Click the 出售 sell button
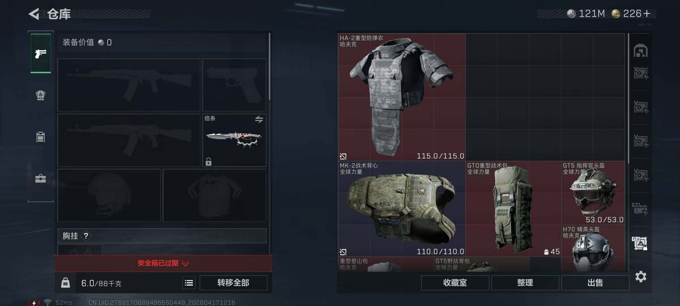 point(595,283)
